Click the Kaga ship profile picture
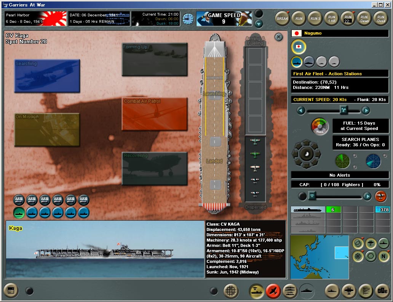Viewport: 393px width, 302px height. pyautogui.click(x=105, y=249)
